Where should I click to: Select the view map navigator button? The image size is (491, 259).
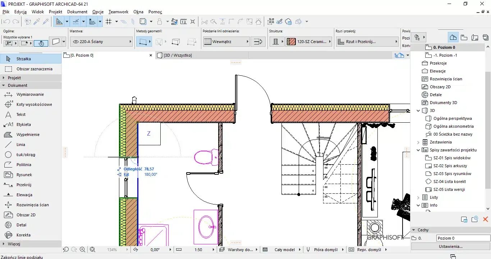[x=464, y=37]
